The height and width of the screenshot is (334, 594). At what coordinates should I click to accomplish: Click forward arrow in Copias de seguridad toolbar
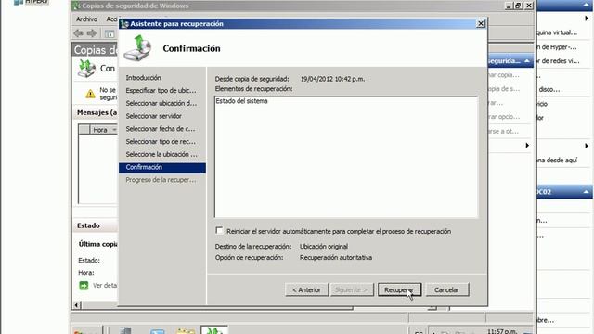coord(91,33)
